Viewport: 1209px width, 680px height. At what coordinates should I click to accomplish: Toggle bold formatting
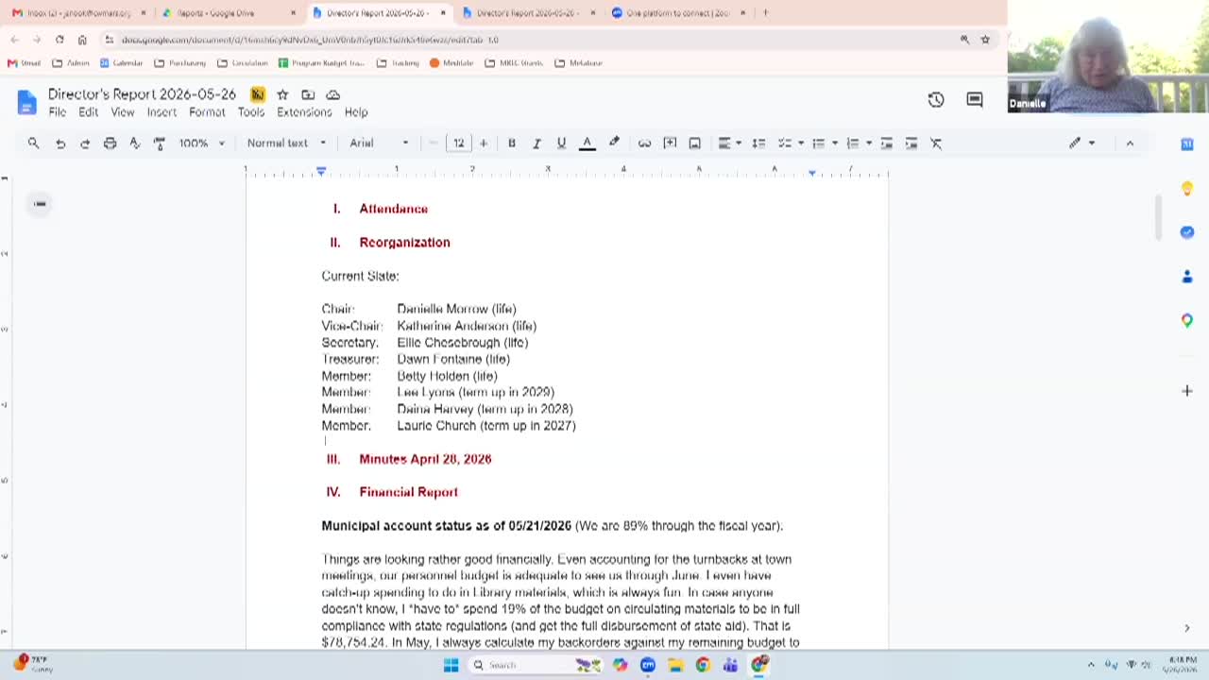pos(511,144)
